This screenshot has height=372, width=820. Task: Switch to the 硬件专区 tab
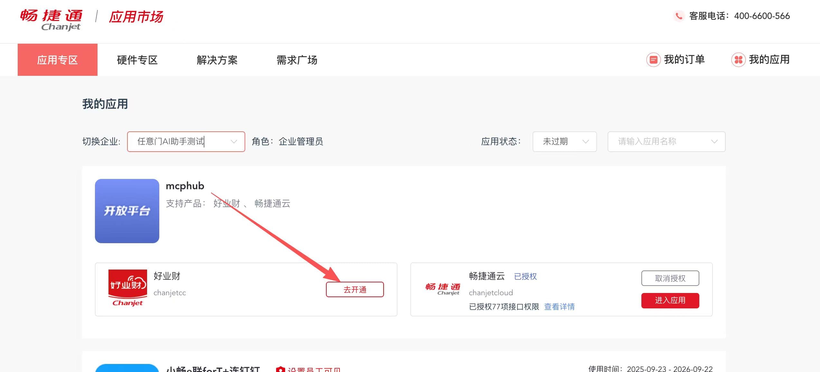click(137, 60)
